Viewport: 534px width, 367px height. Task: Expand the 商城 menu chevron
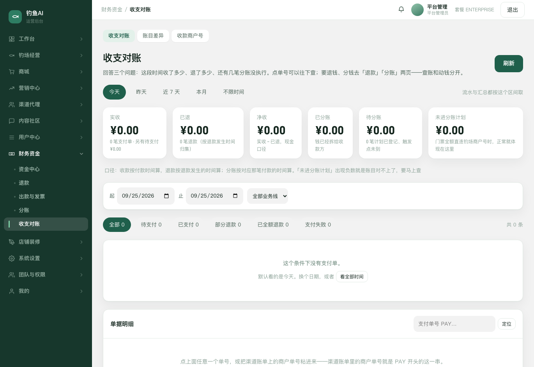coord(81,72)
